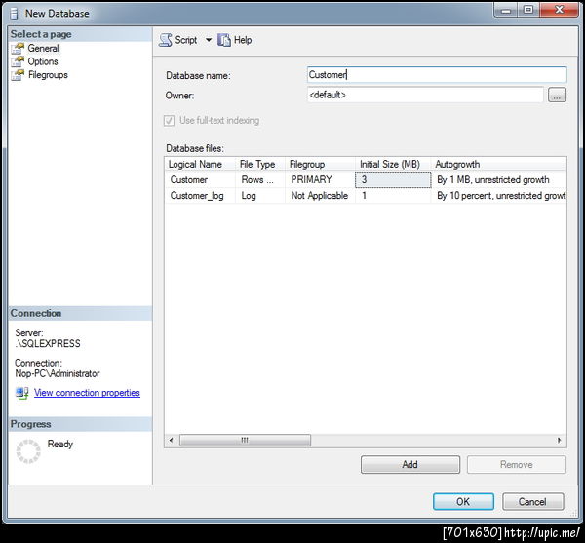Click the By 10 percent autogrowth cell
The width and height of the screenshot is (585, 543).
coord(499,195)
